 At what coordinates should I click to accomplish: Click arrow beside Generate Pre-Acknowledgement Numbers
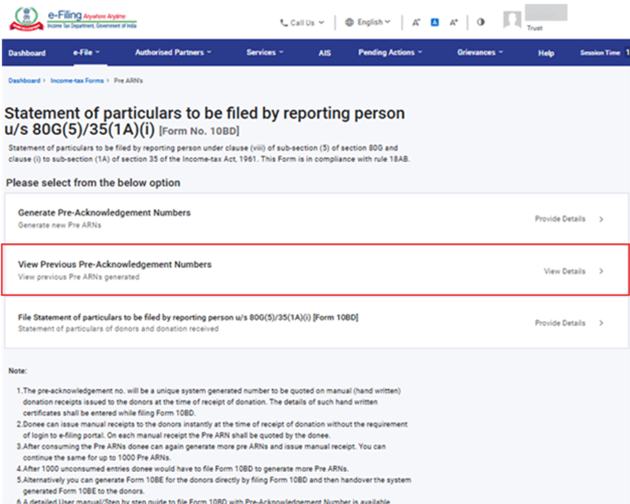[601, 219]
